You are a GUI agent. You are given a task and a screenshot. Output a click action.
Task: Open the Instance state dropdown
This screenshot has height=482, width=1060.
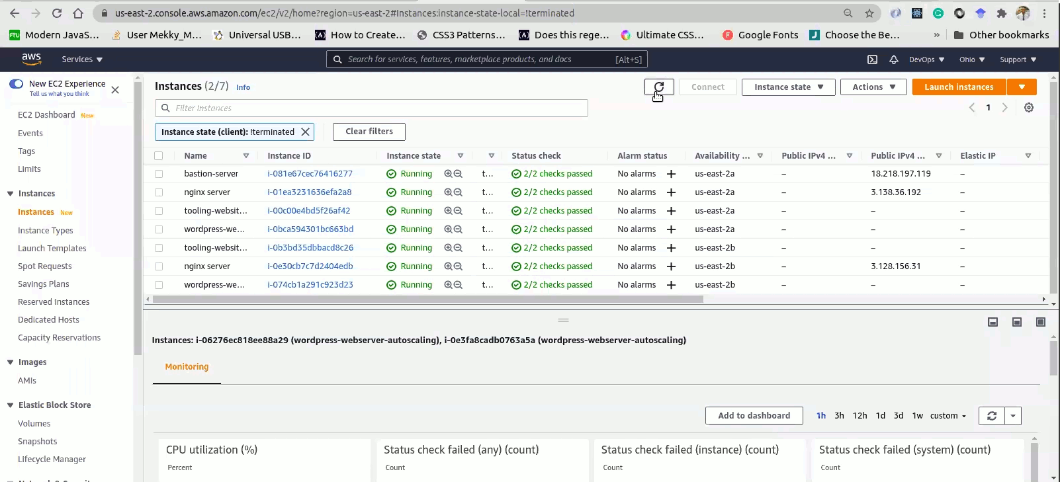point(788,87)
